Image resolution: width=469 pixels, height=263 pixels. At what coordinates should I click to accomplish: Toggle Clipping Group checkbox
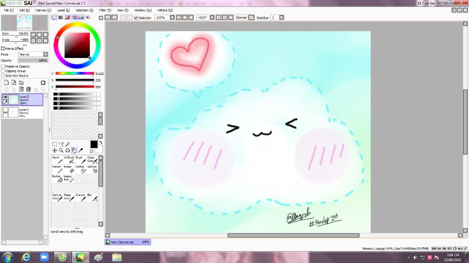pos(3,71)
